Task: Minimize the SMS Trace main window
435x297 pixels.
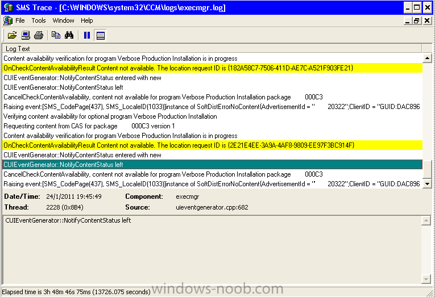Action: (x=408, y=7)
